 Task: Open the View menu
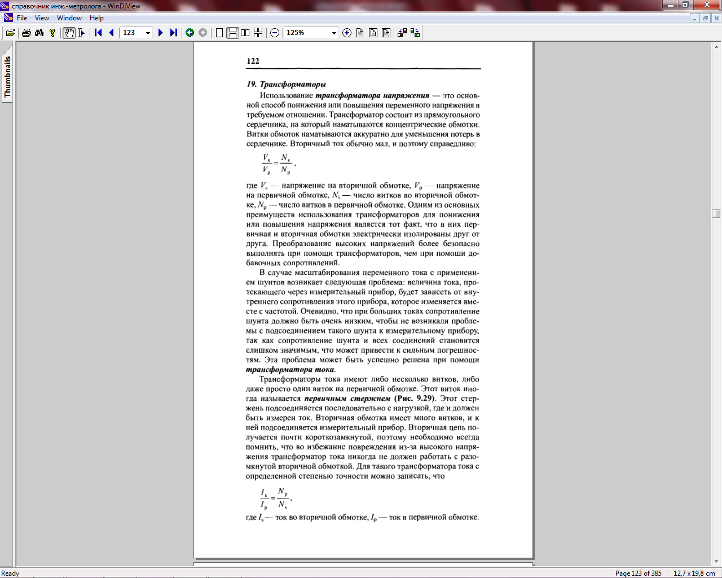[x=42, y=18]
